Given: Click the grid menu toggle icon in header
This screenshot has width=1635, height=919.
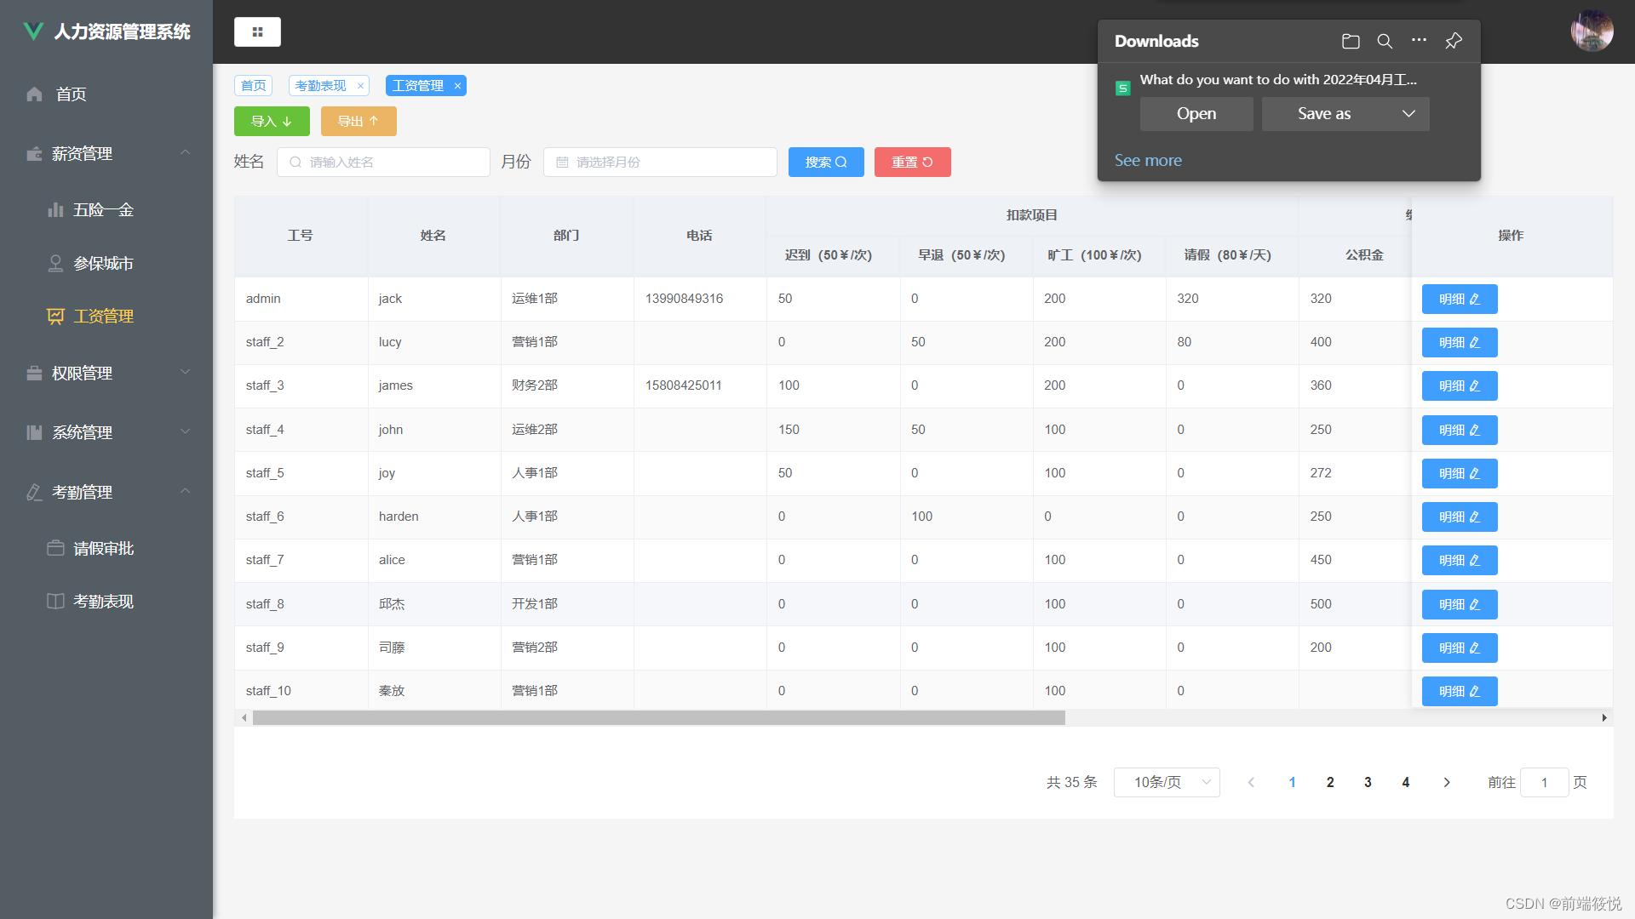Looking at the screenshot, I should pyautogui.click(x=257, y=32).
